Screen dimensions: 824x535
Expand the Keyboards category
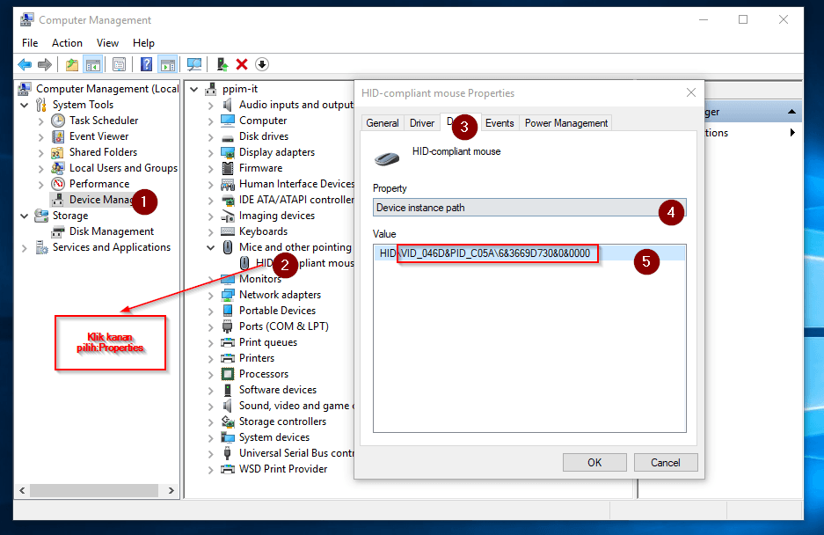coord(209,231)
